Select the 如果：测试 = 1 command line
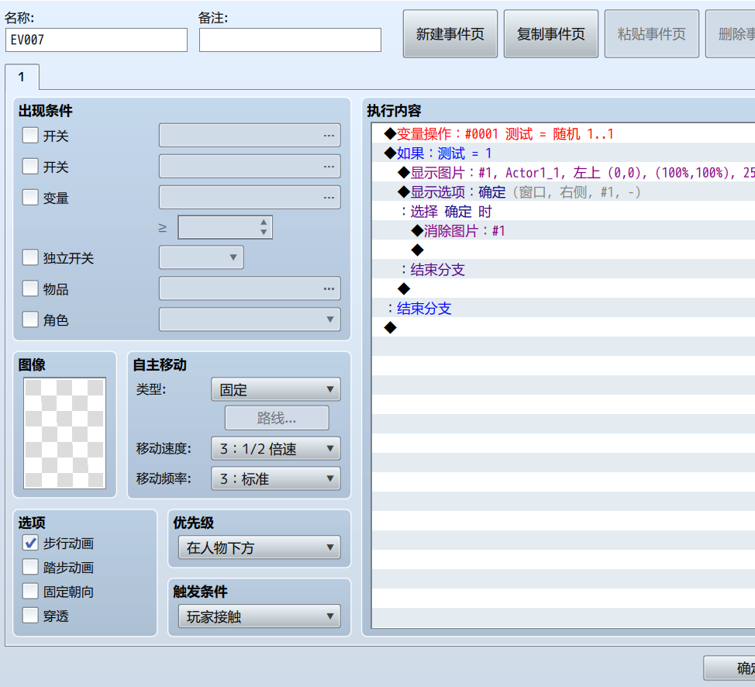Image resolution: width=755 pixels, height=687 pixels. click(x=564, y=154)
